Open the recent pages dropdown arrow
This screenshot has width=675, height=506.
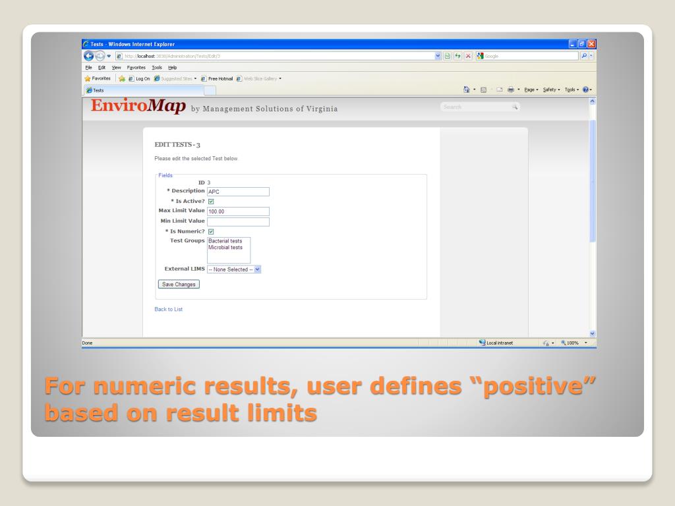coord(109,56)
